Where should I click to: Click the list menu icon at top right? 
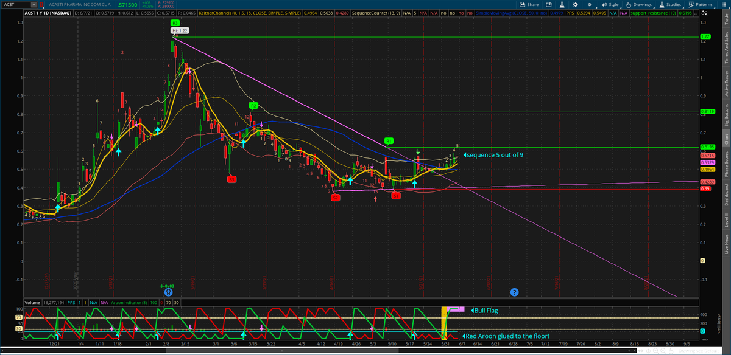pyautogui.click(x=725, y=4)
